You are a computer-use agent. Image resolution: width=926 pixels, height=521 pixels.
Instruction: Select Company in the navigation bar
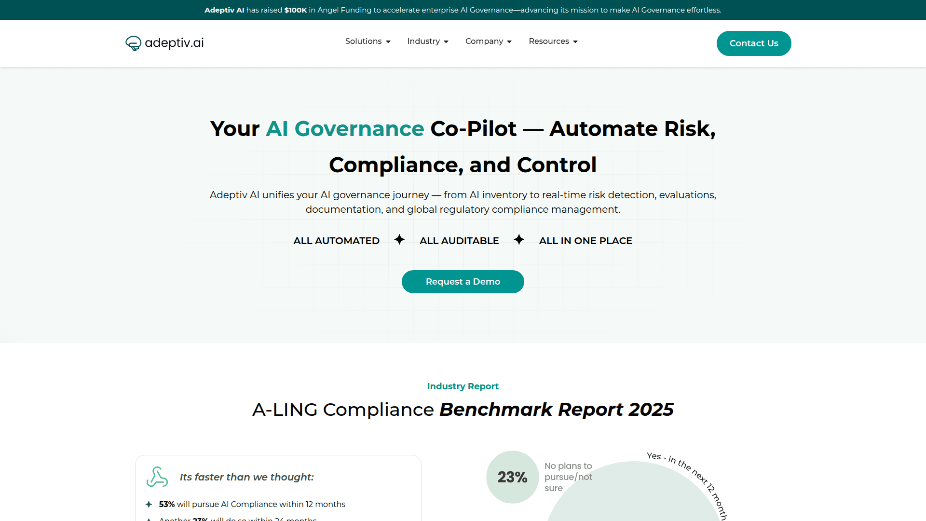click(x=483, y=41)
